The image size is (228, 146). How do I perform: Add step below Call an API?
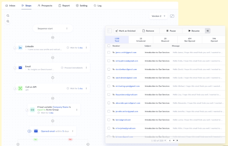(53, 98)
